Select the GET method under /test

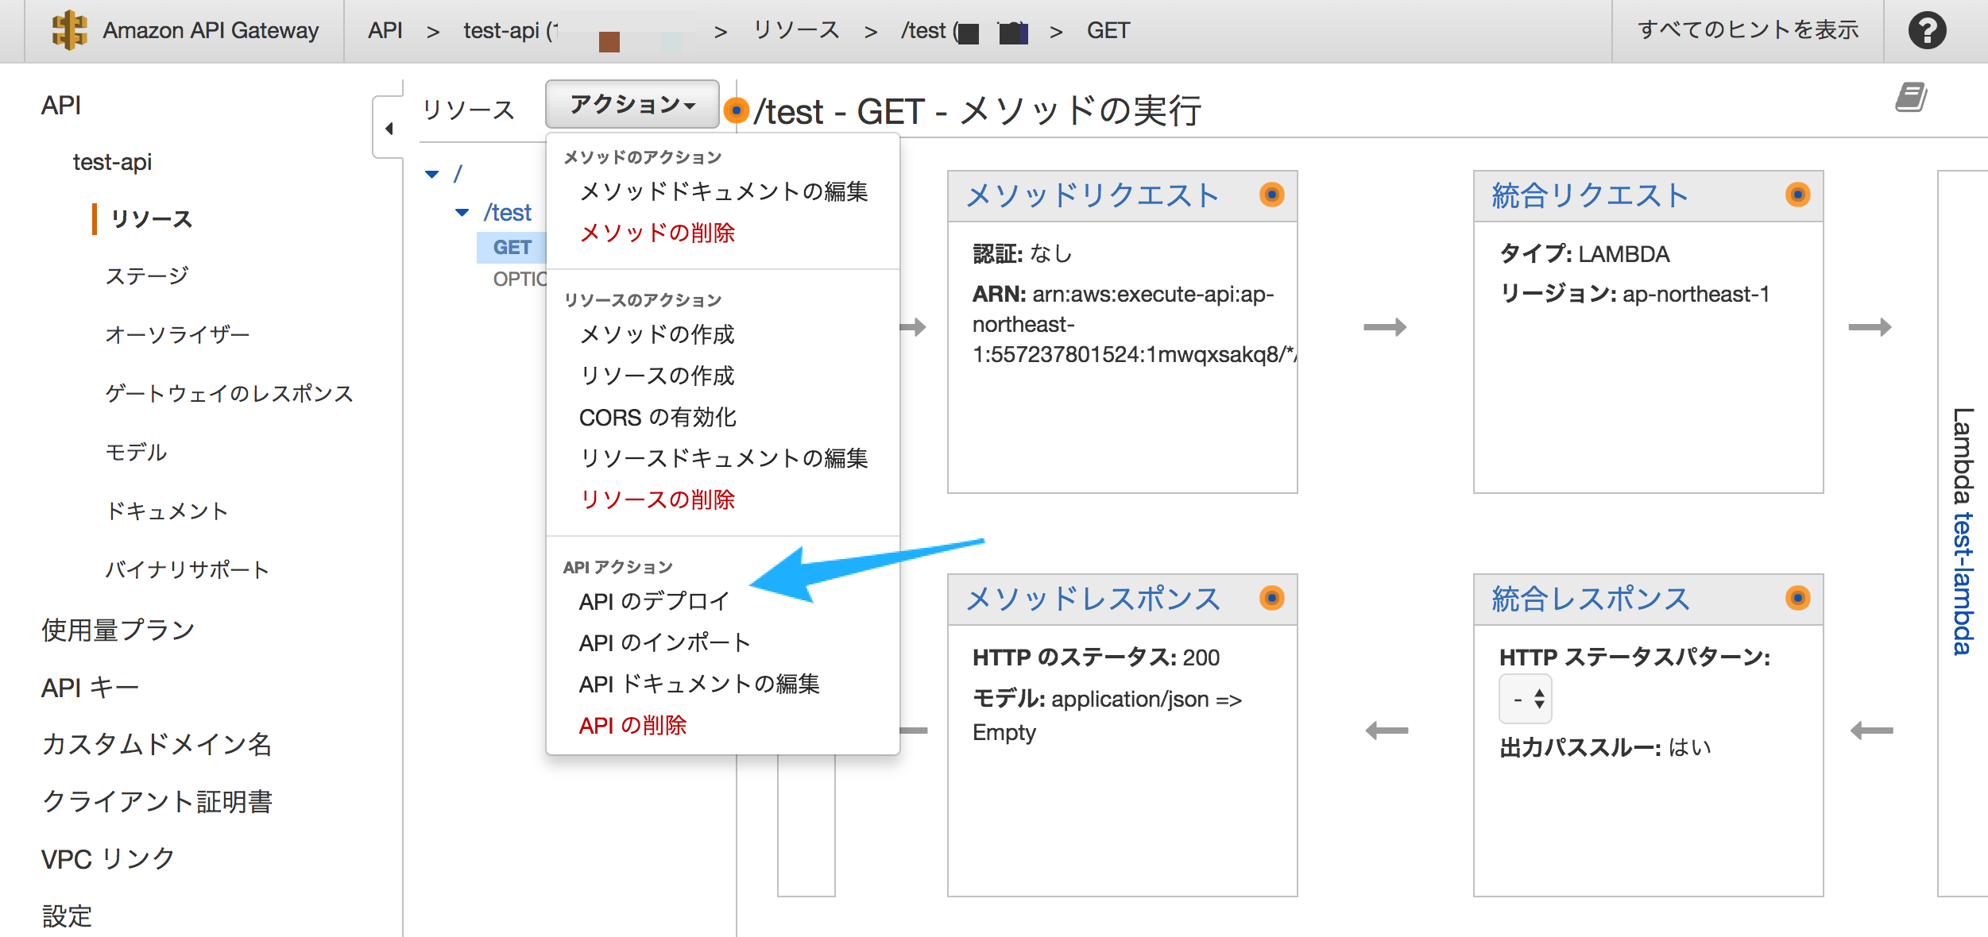[512, 247]
